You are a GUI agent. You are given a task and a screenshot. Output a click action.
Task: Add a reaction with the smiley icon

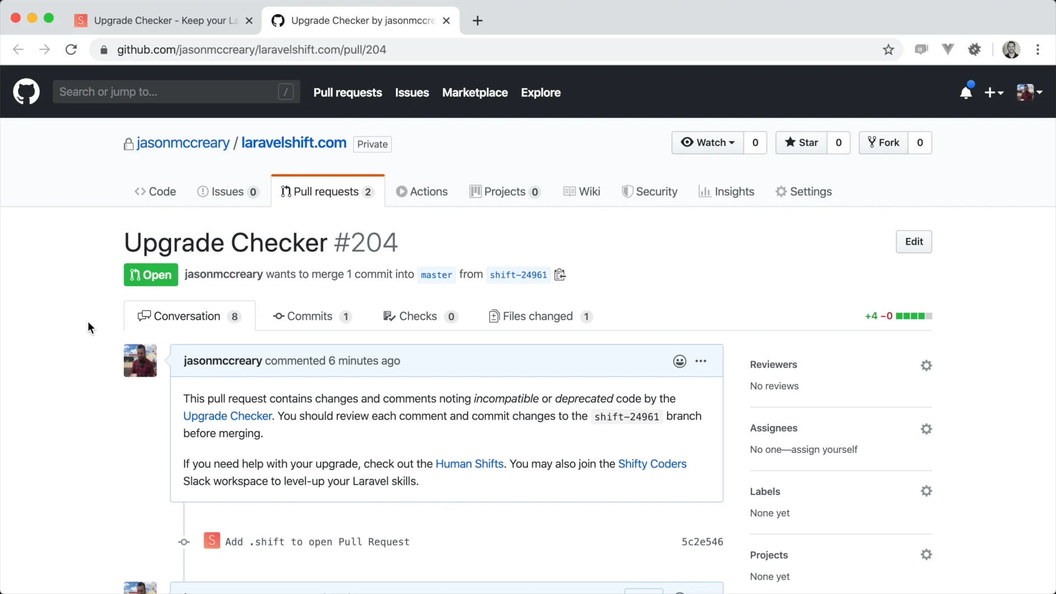(679, 361)
